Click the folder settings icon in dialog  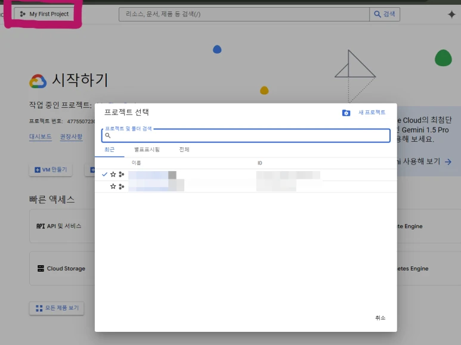pos(346,113)
